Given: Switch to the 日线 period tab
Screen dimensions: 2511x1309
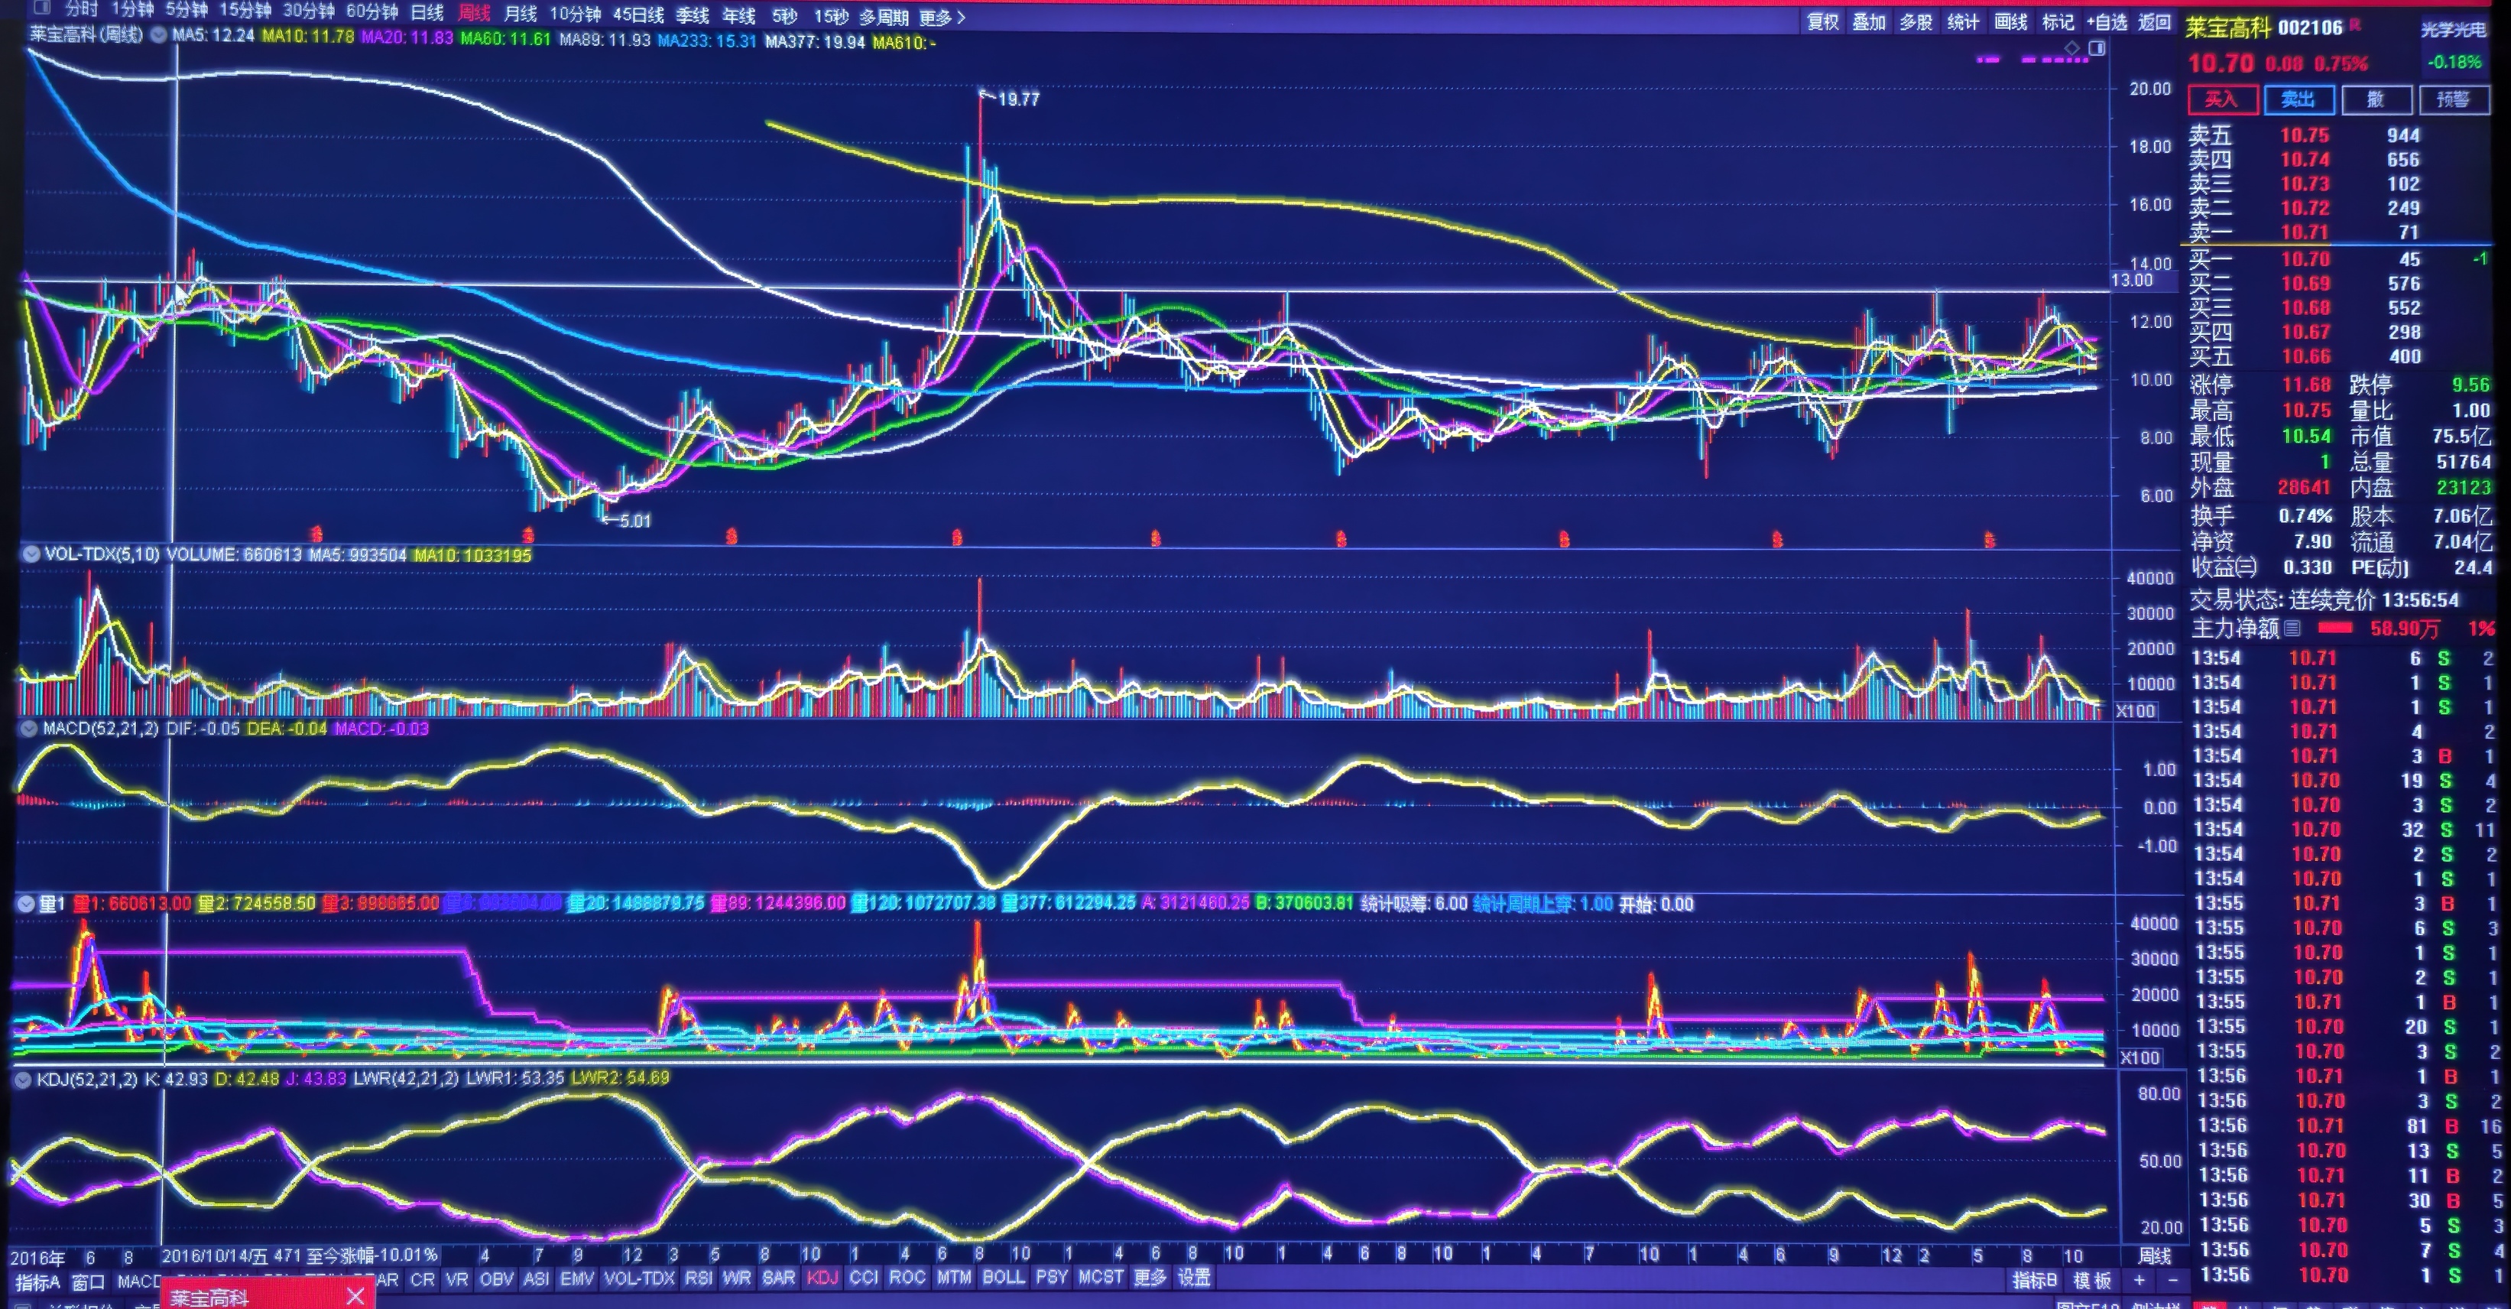Looking at the screenshot, I should 427,13.
